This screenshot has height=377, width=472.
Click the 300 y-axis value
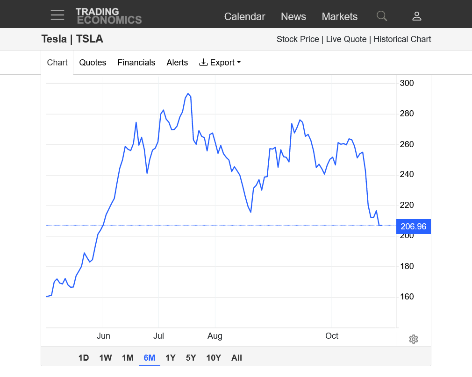point(407,83)
